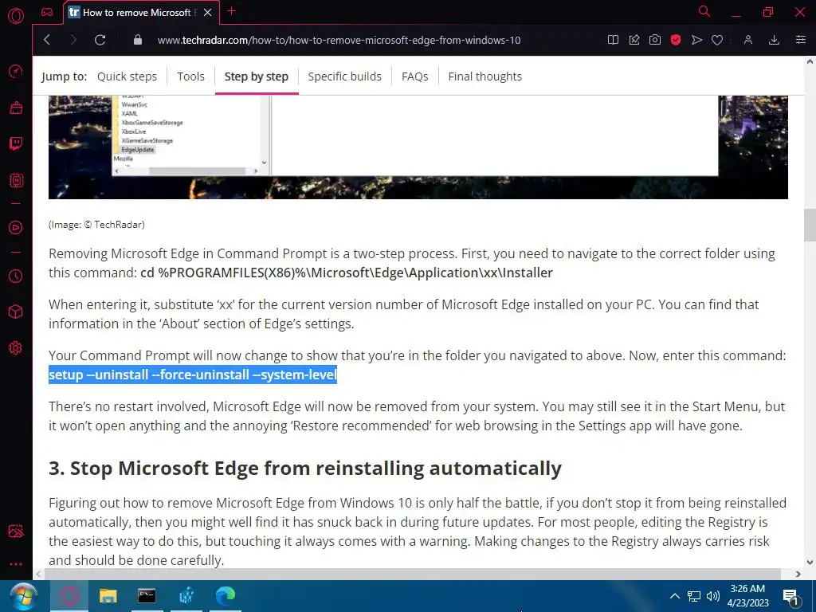The width and height of the screenshot is (816, 612).
Task: Open the notification center icon
Action: click(x=790, y=597)
